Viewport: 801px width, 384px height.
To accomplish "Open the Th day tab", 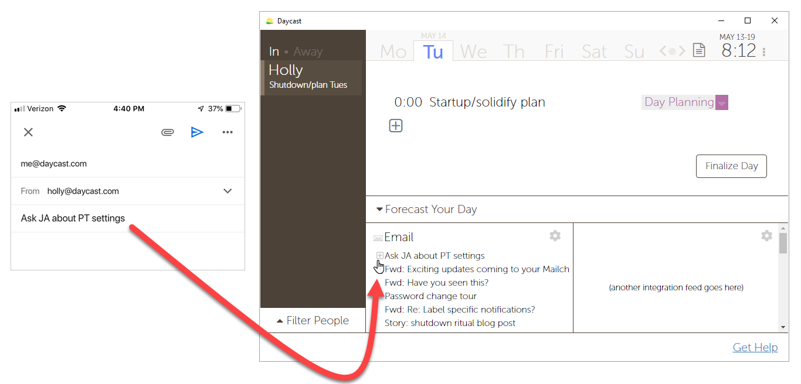I will tap(514, 52).
